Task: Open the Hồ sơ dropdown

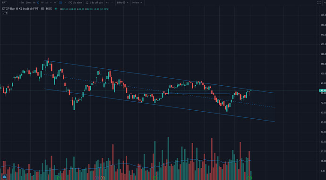Action: [x=137, y=3]
